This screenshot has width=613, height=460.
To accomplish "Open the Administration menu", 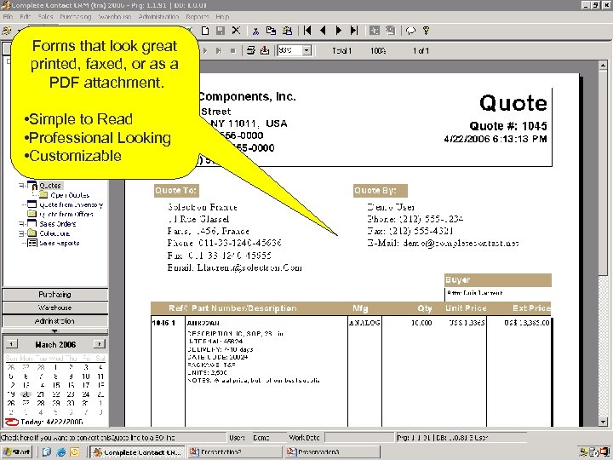I will (x=158, y=17).
